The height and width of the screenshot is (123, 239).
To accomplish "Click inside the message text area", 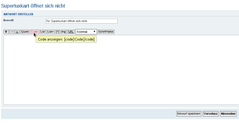I will 121,70.
